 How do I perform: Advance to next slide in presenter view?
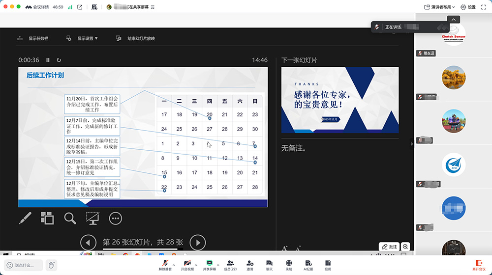(197, 242)
